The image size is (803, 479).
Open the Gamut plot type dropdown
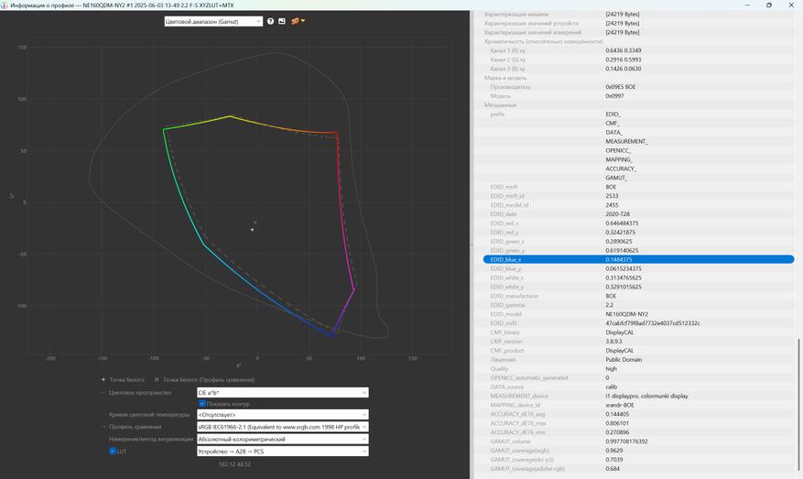click(213, 21)
